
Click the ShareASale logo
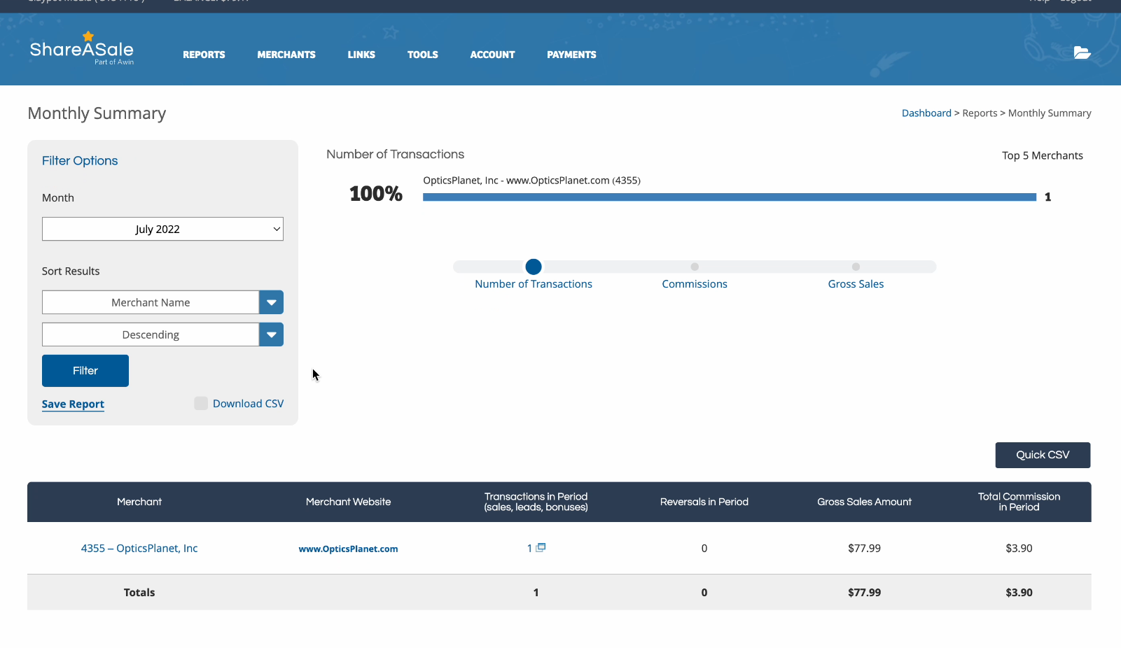pos(82,49)
